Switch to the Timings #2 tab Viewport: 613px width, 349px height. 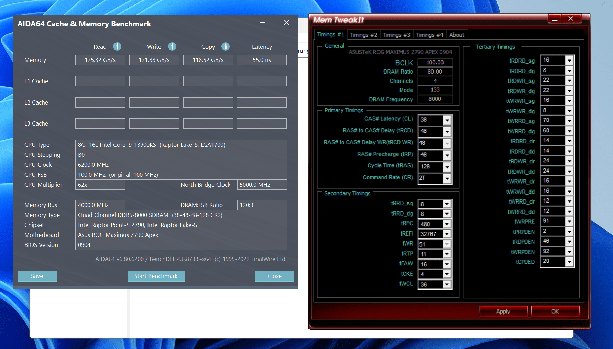click(x=364, y=35)
